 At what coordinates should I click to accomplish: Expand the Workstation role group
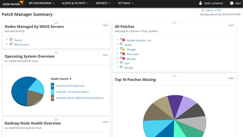tap(7, 44)
